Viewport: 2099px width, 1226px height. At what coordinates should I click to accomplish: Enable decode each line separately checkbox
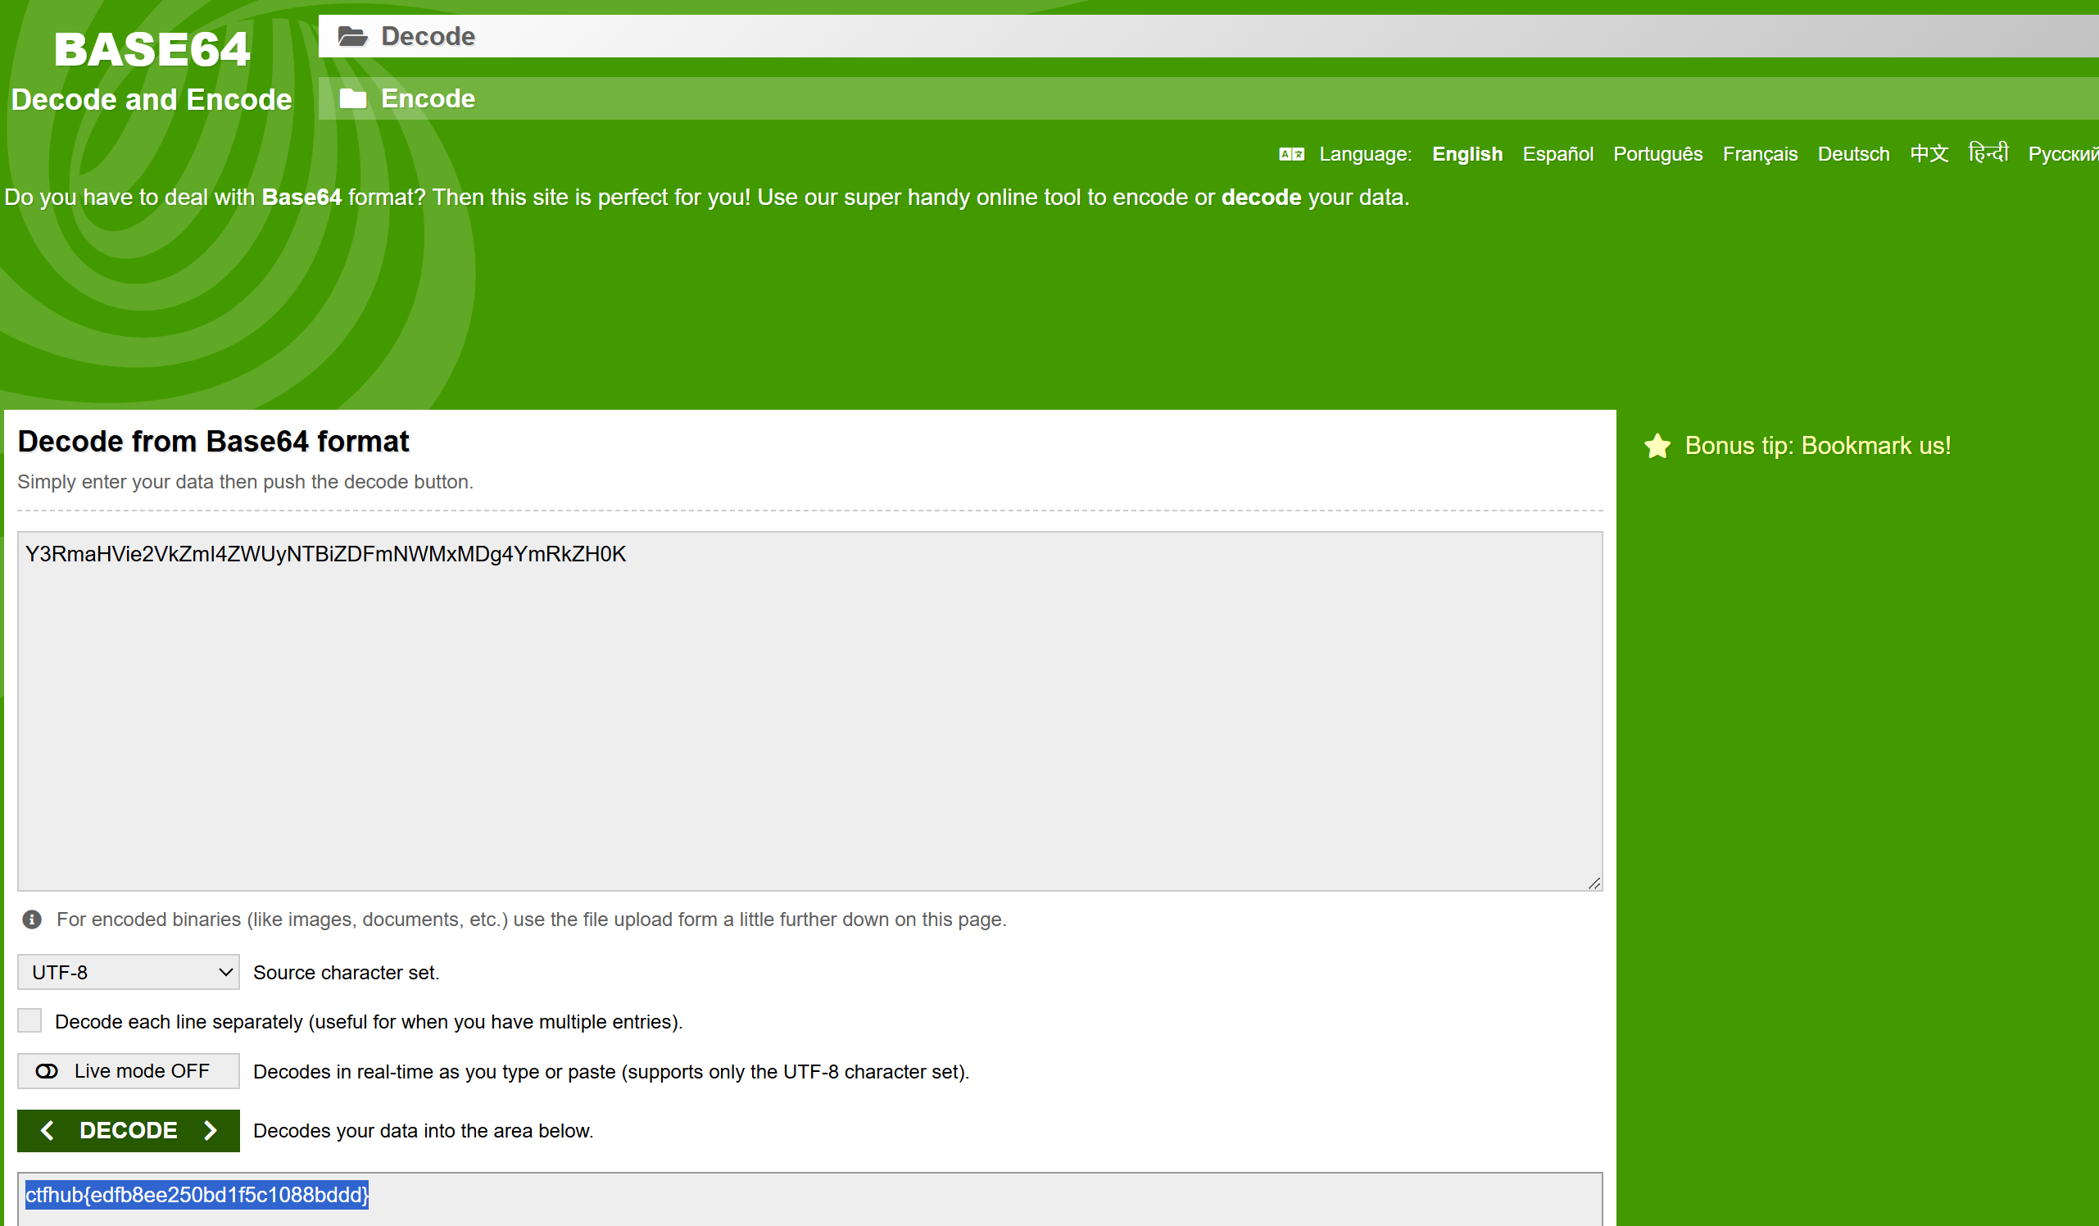(x=30, y=1021)
